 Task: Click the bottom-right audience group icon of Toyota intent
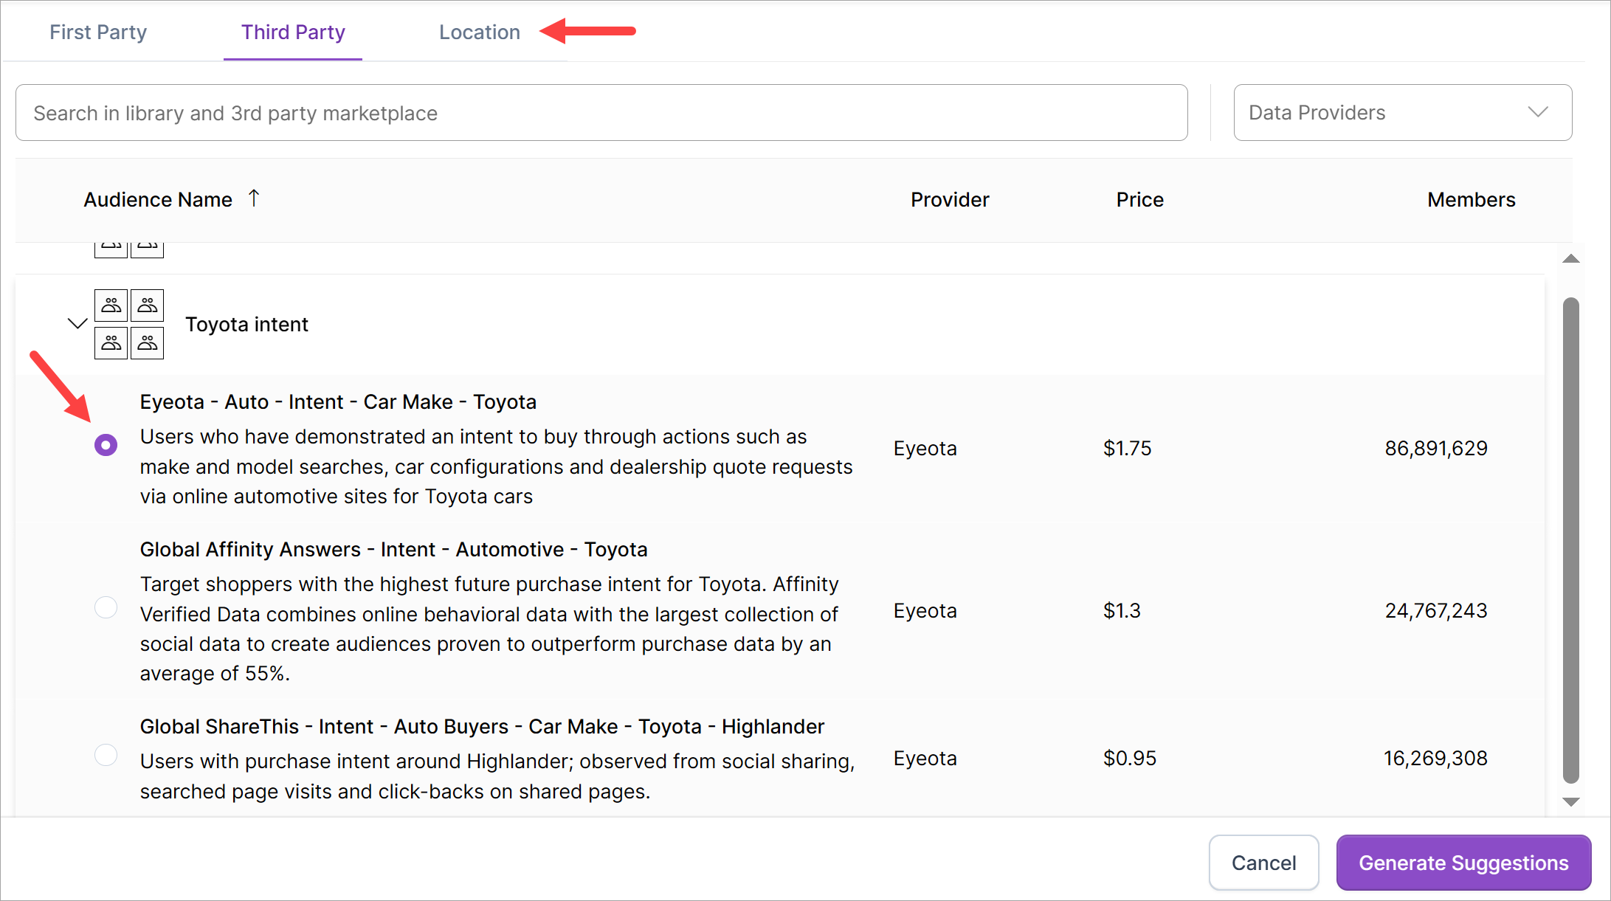coord(148,343)
